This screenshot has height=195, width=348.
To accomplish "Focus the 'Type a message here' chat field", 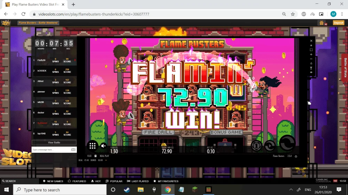I will (x=51, y=150).
